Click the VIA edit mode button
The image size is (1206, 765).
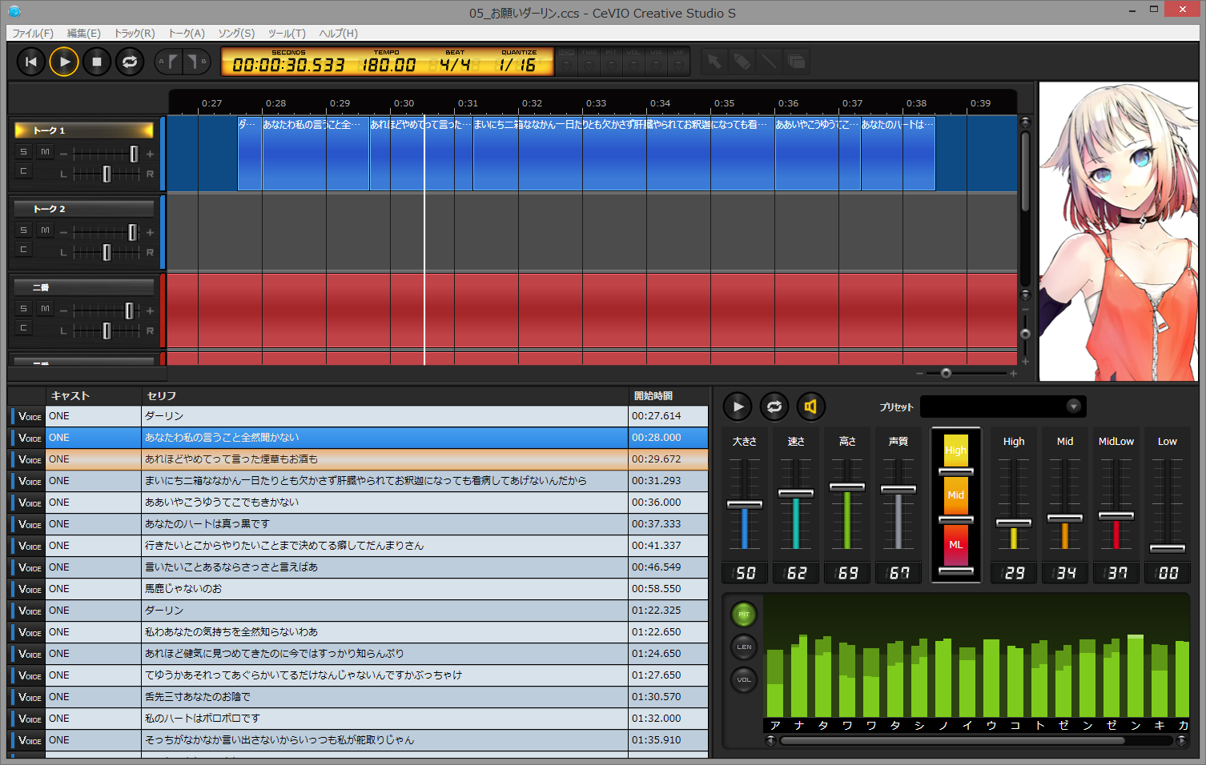[657, 62]
